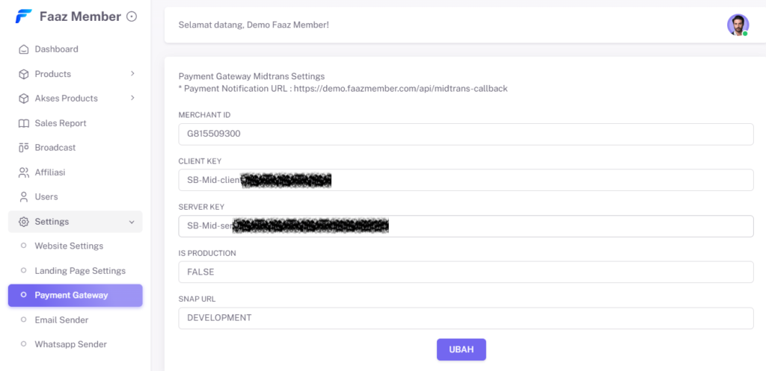The width and height of the screenshot is (766, 371).
Task: Click the Broadcast icon in sidebar
Action: pyautogui.click(x=23, y=148)
